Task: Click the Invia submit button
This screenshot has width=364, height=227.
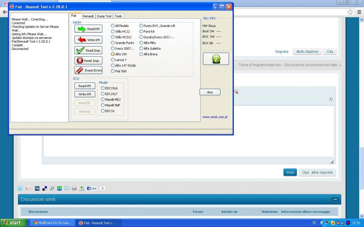Action: (290, 172)
